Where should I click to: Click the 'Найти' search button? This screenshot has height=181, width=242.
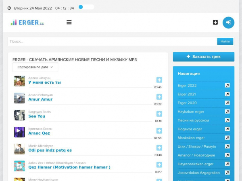[225, 41]
